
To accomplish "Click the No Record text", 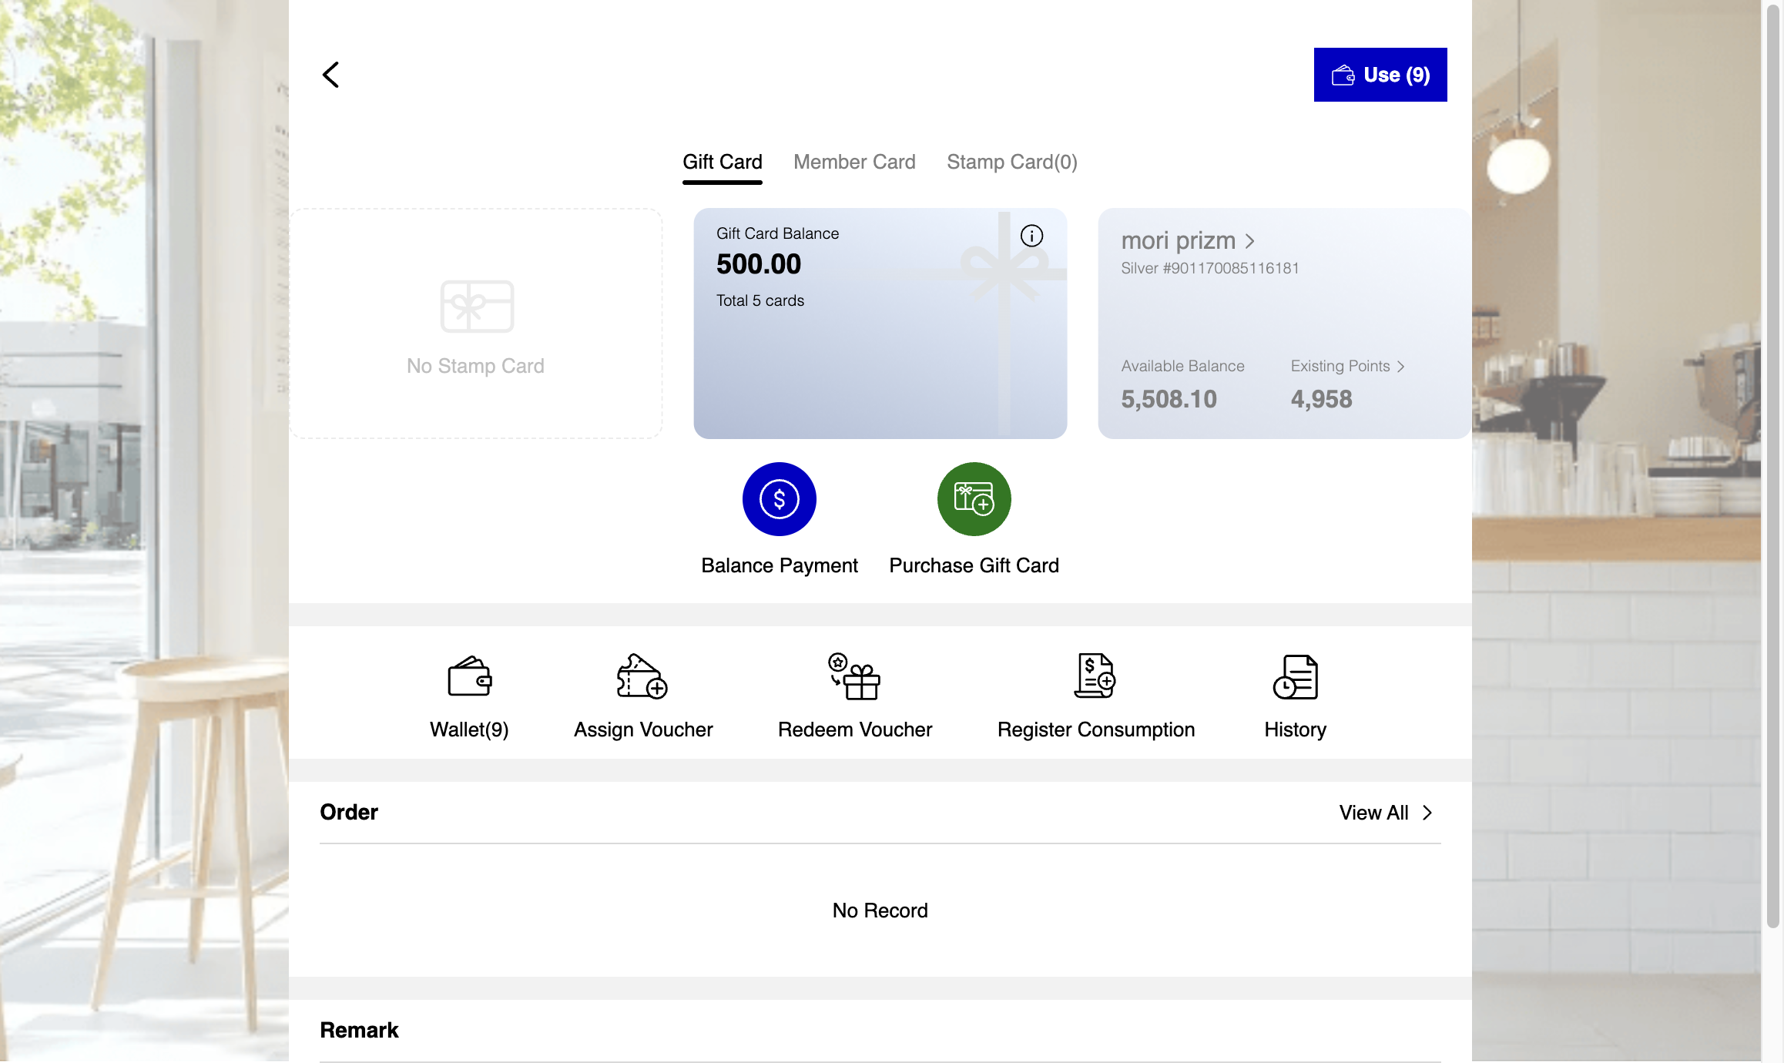I will [880, 910].
